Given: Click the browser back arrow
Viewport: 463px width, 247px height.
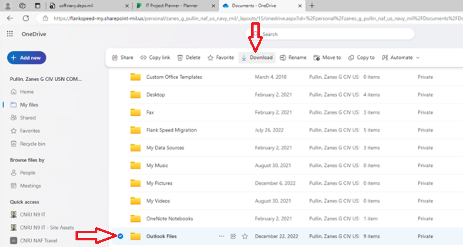Looking at the screenshot, I should click(x=10, y=18).
